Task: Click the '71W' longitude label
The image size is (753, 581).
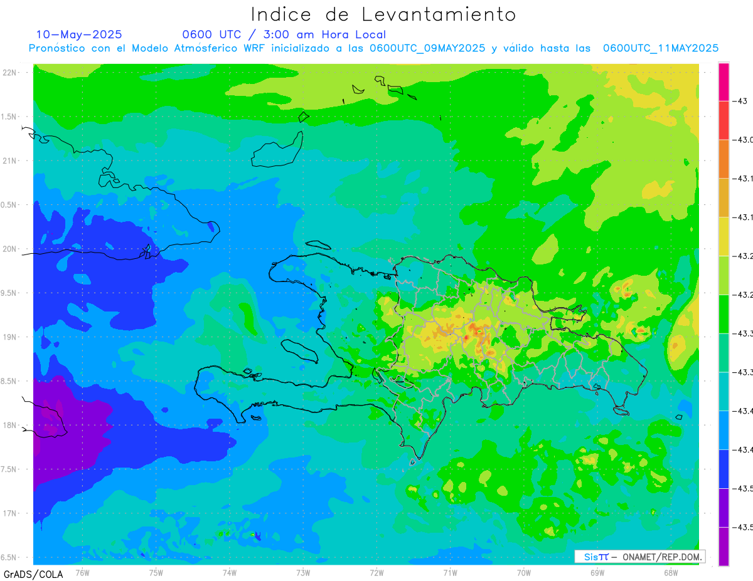Action: tap(450, 573)
